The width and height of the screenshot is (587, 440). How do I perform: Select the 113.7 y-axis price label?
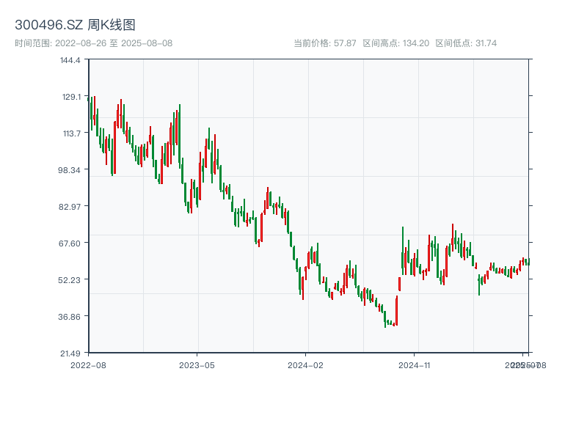pyautogui.click(x=70, y=133)
